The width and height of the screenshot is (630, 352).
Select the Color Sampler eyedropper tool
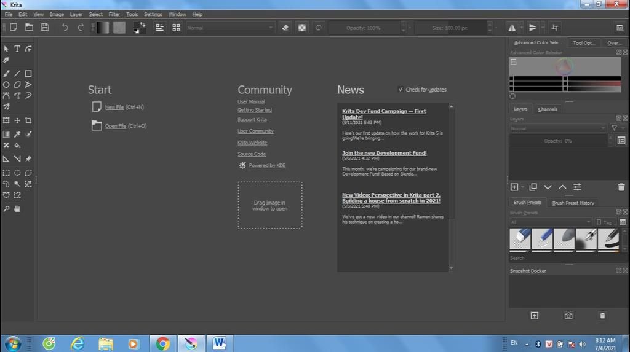17,134
